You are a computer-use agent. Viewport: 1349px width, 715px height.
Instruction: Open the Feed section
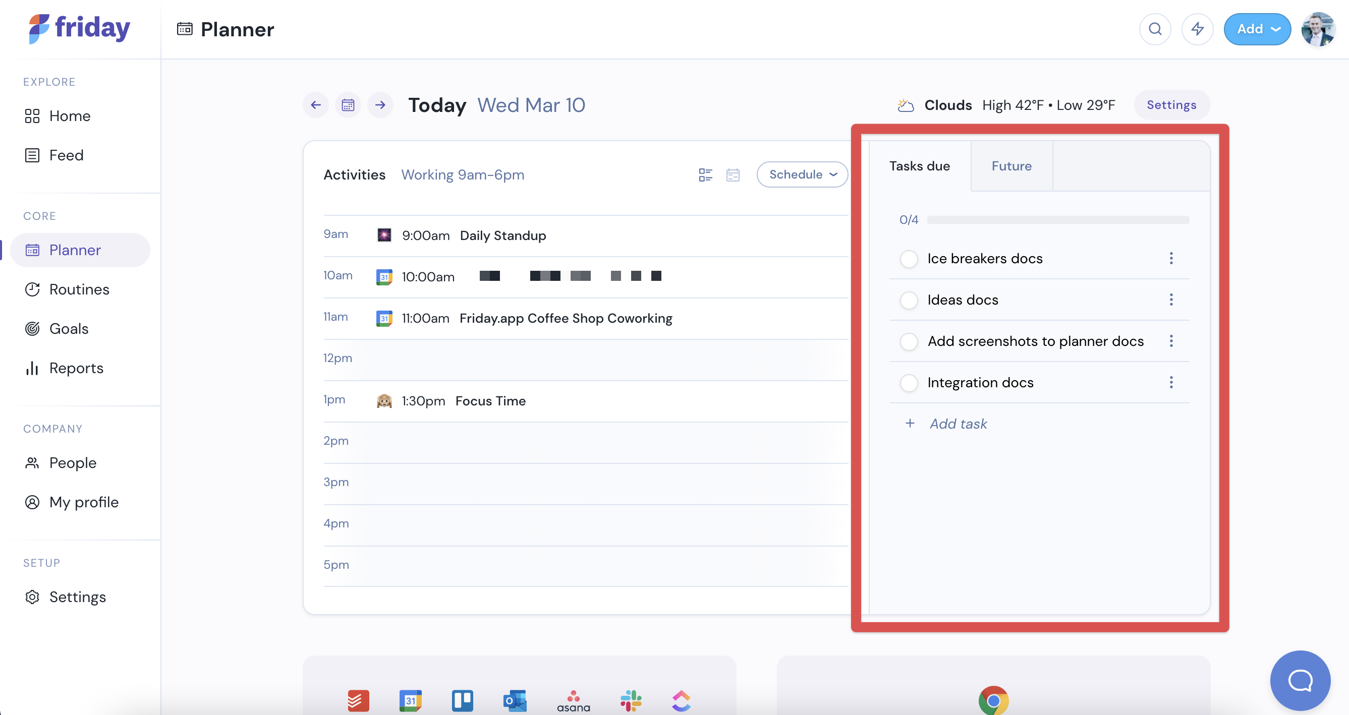point(66,155)
